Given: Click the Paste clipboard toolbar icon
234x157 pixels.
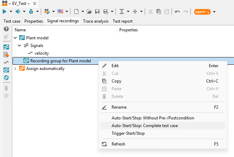Looking at the screenshot, I should [x=167, y=11].
